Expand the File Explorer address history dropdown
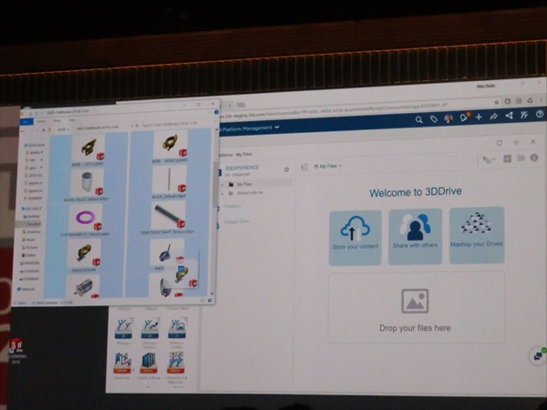Viewport: 547px width, 410px height. pyautogui.click(x=132, y=126)
